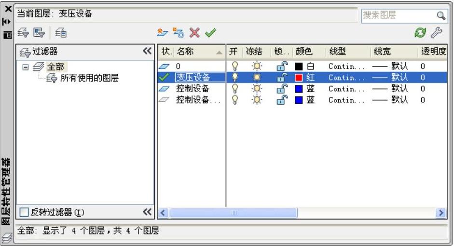Turn off layer 0 with its light bulb
454x246 pixels.
[235, 66]
